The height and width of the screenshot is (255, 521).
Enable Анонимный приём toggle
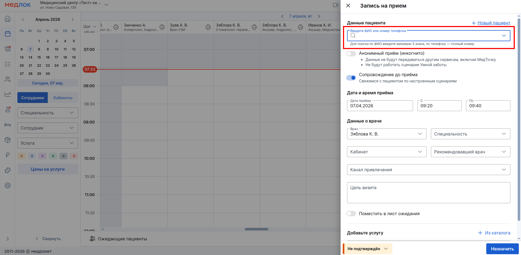click(x=351, y=54)
